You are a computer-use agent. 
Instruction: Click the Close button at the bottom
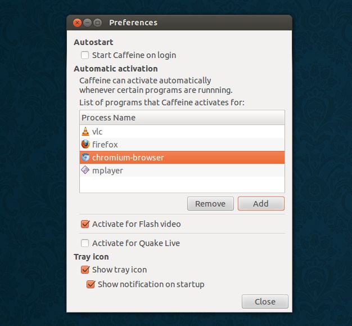(265, 302)
